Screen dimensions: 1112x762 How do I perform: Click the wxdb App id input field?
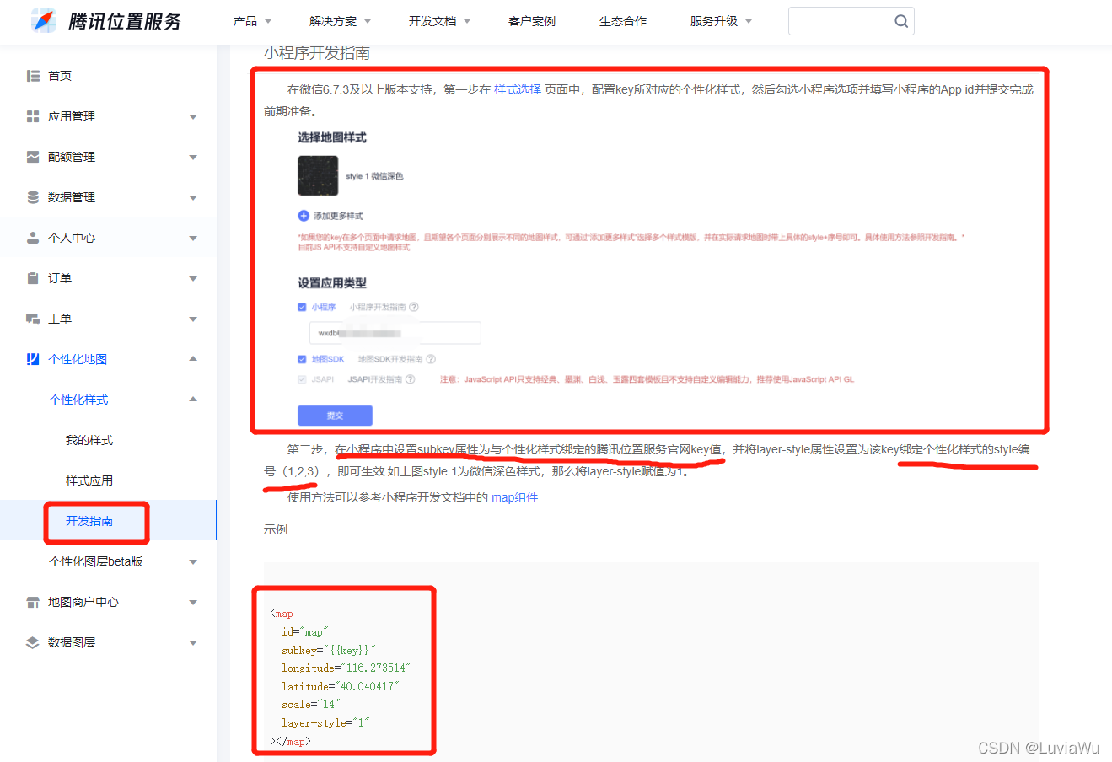(395, 333)
